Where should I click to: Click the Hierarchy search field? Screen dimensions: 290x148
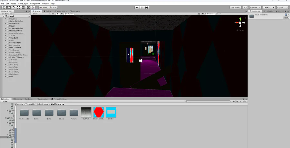click(20, 14)
